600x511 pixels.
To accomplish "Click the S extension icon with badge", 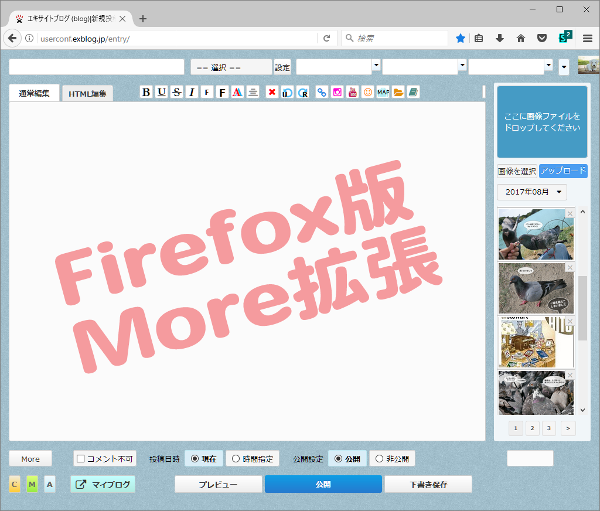I will pyautogui.click(x=565, y=37).
